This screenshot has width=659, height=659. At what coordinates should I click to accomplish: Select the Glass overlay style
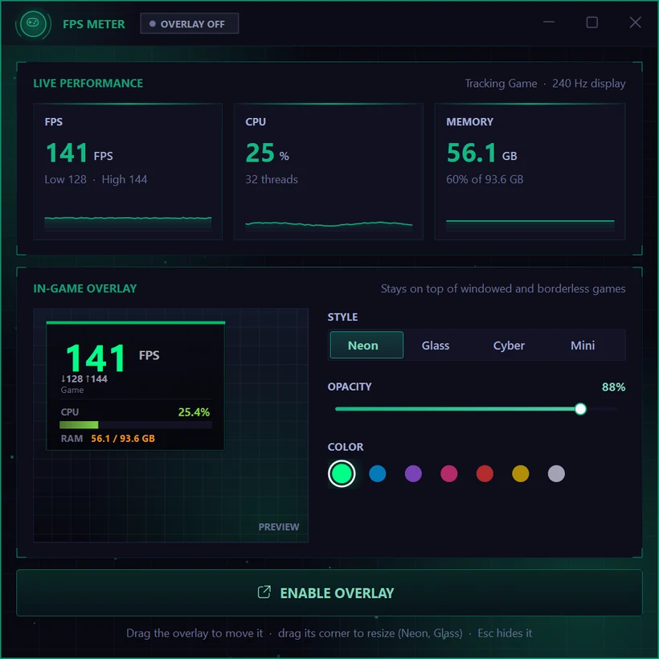436,345
